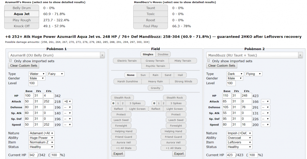The height and width of the screenshot is (159, 307).
Task: Open the Azumarill (OU Belly Drum) set dropdown
Action: tap(56, 55)
